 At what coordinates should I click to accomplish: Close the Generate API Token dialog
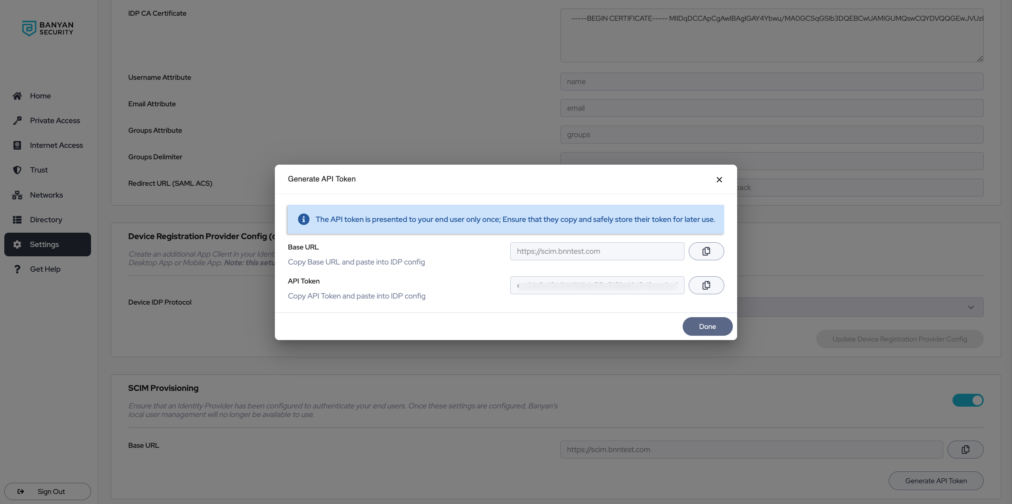click(719, 179)
